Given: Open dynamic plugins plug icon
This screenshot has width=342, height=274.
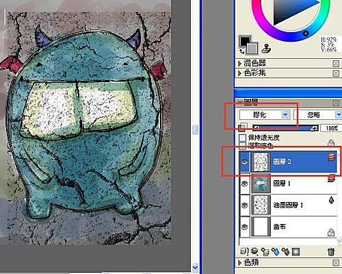Looking at the screenshot, I should pos(254,251).
